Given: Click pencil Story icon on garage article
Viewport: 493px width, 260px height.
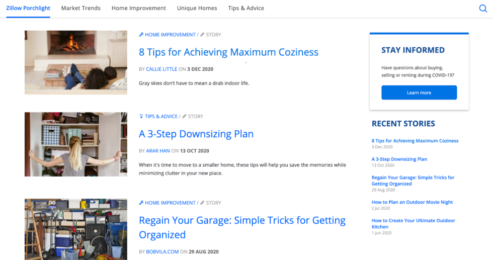Looking at the screenshot, I should [x=202, y=203].
